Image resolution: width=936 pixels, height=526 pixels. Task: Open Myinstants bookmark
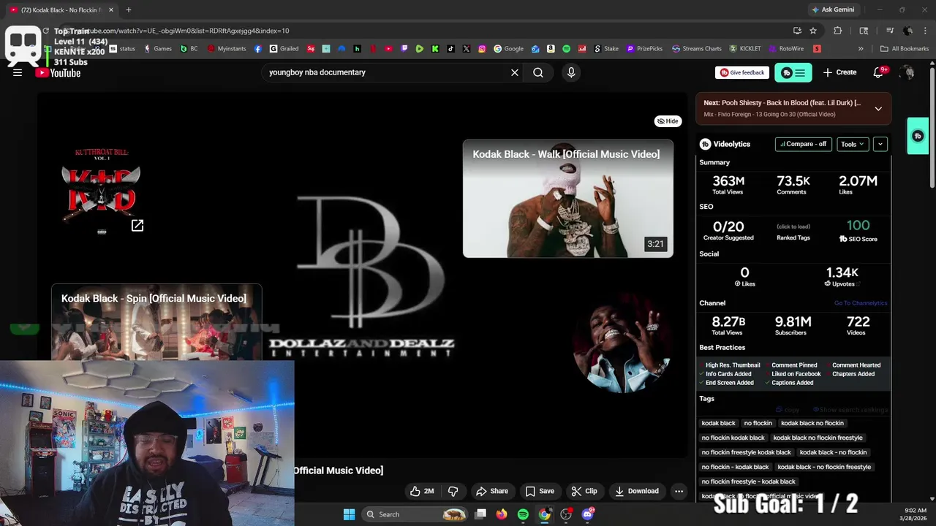point(227,49)
